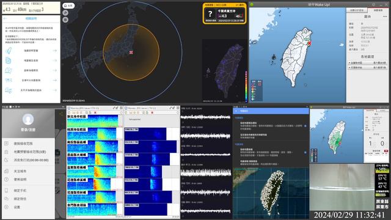
Task: Click the red X epicenter on Taiwan map
Action: tap(309, 43)
